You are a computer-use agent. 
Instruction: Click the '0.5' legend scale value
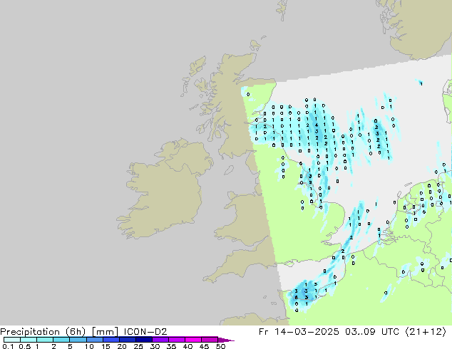click(x=25, y=346)
